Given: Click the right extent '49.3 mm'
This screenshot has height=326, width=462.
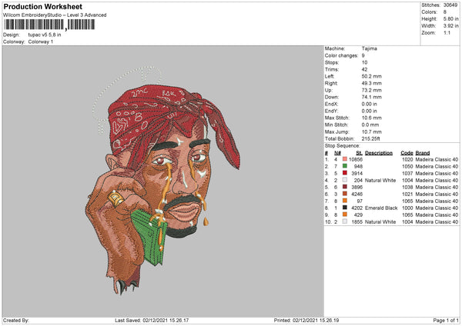Looking at the screenshot, I should click(372, 83).
